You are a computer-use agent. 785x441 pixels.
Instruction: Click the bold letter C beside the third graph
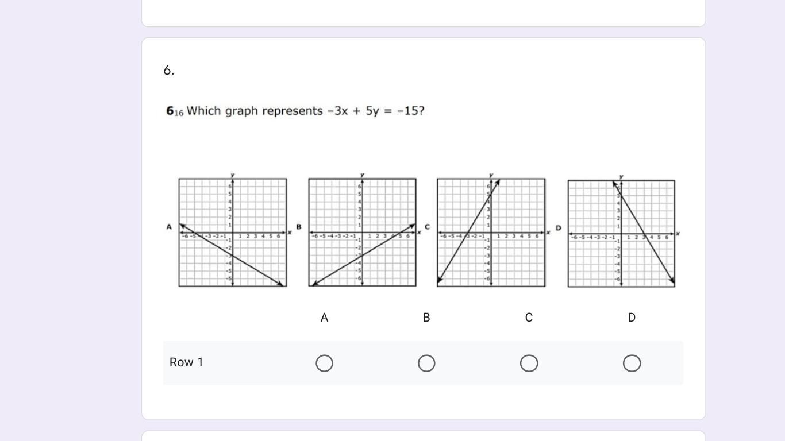pos(427,227)
